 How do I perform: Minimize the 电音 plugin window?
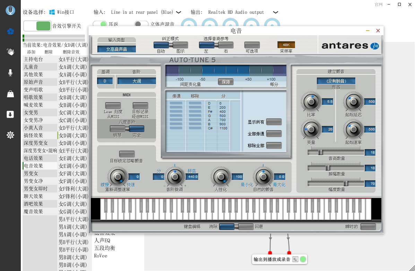(x=368, y=31)
